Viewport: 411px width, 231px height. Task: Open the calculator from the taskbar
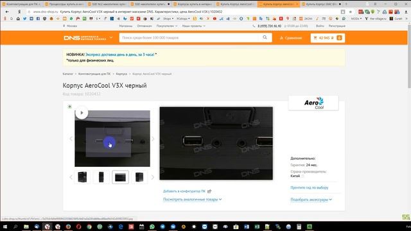pos(299,227)
